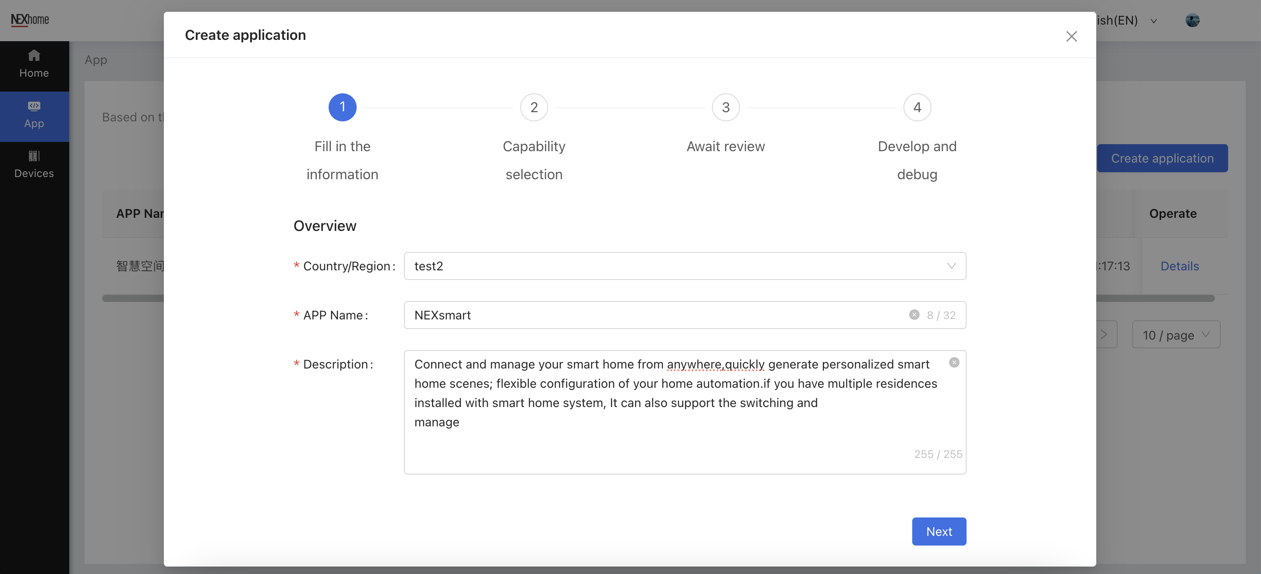
Task: Open the App section in sidebar
Action: click(34, 116)
